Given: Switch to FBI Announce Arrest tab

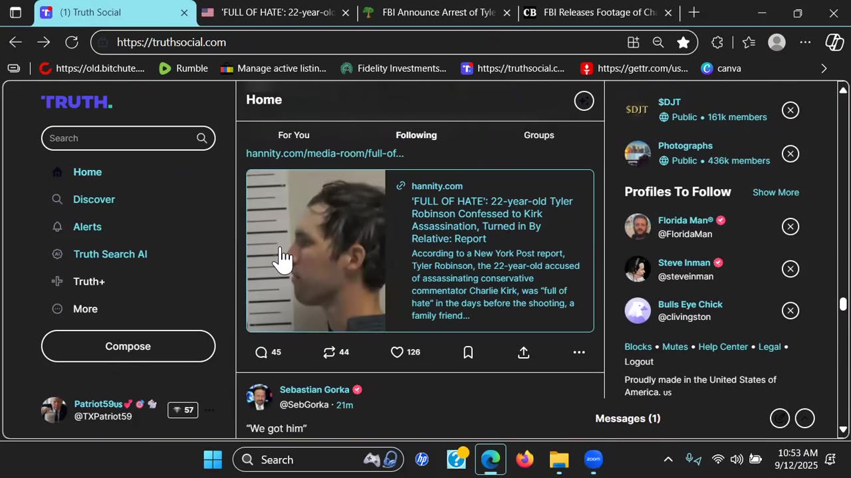Looking at the screenshot, I should pyautogui.click(x=437, y=13).
